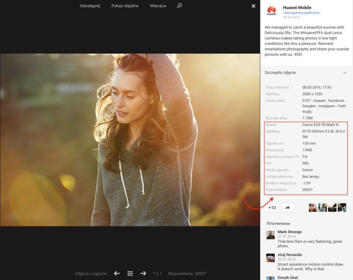Select the '135 mm' focal length value

click(x=309, y=143)
